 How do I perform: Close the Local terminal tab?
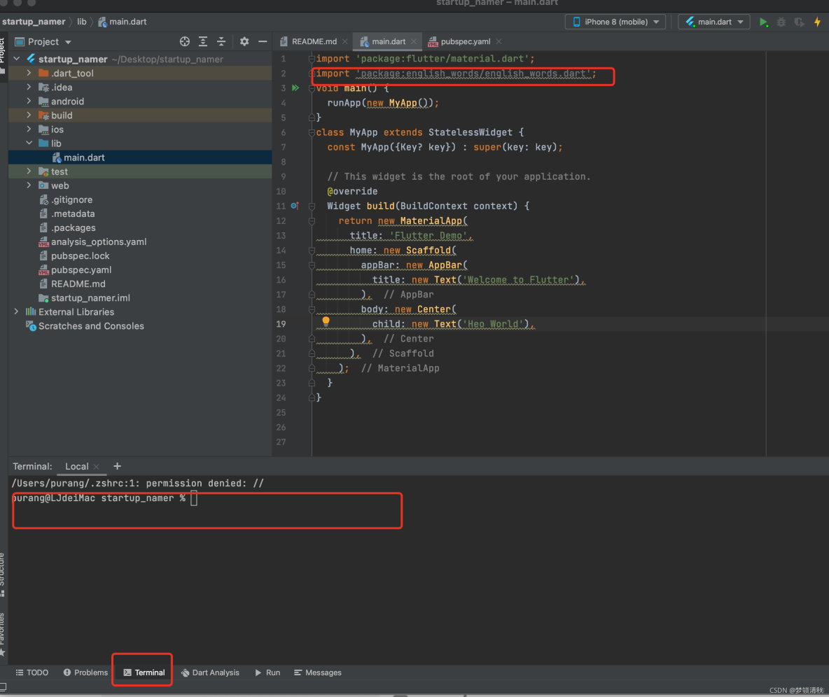96,466
